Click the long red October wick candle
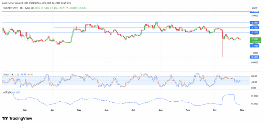264x124 pixels. [x=223, y=44]
